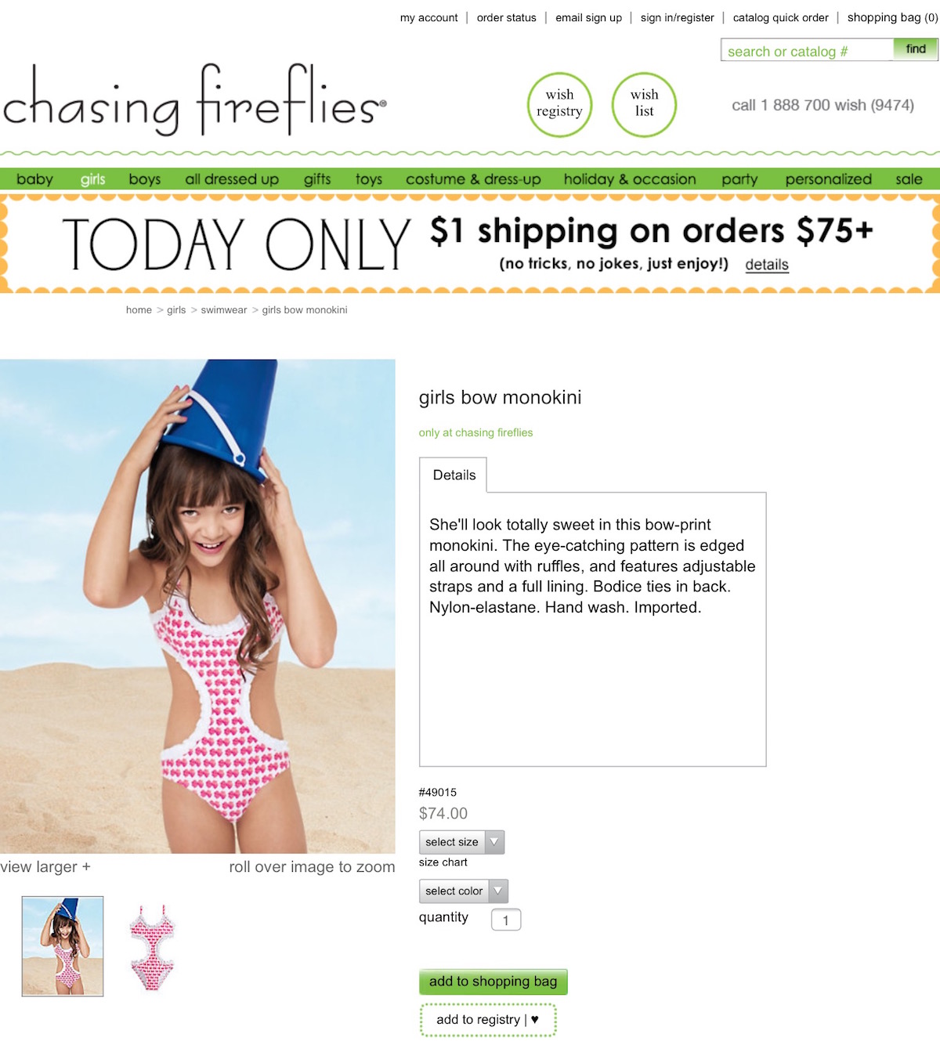Expand the select color dropdown
Screen dimensions: 940x1041
464,891
